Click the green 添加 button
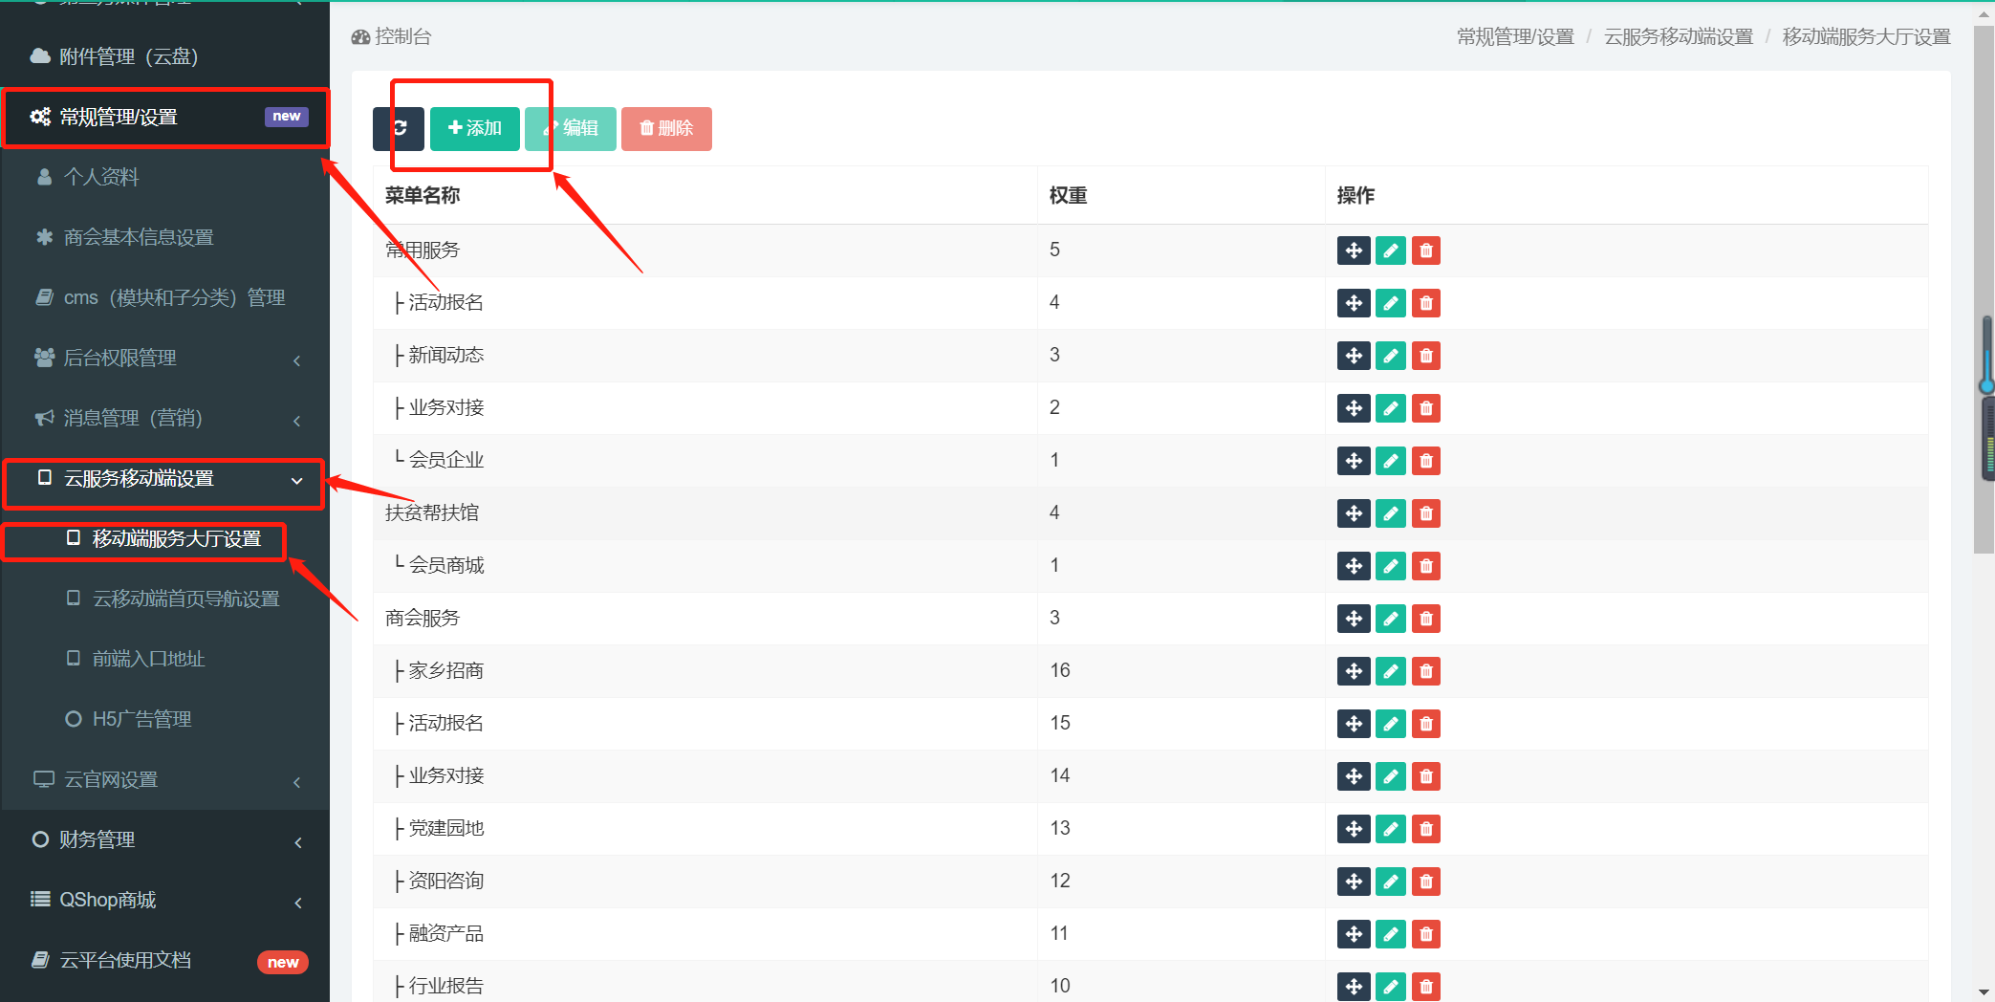Image resolution: width=1995 pixels, height=1002 pixels. pos(475,128)
